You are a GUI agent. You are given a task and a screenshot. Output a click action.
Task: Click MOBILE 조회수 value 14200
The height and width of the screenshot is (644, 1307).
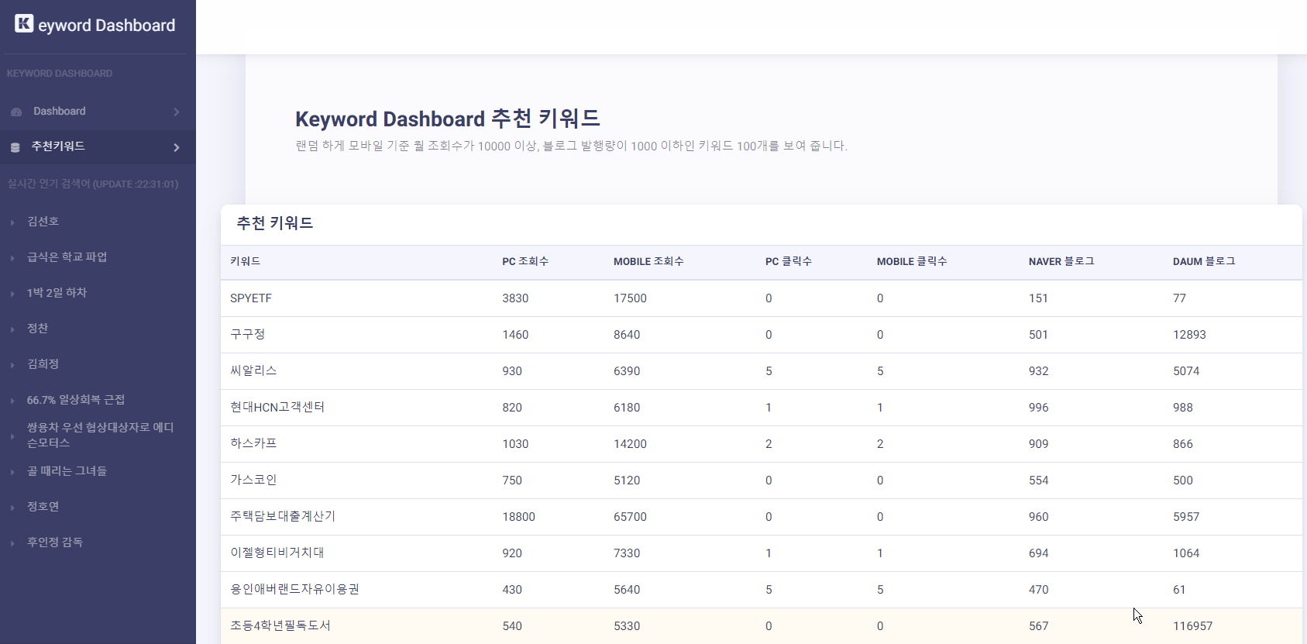pos(630,444)
